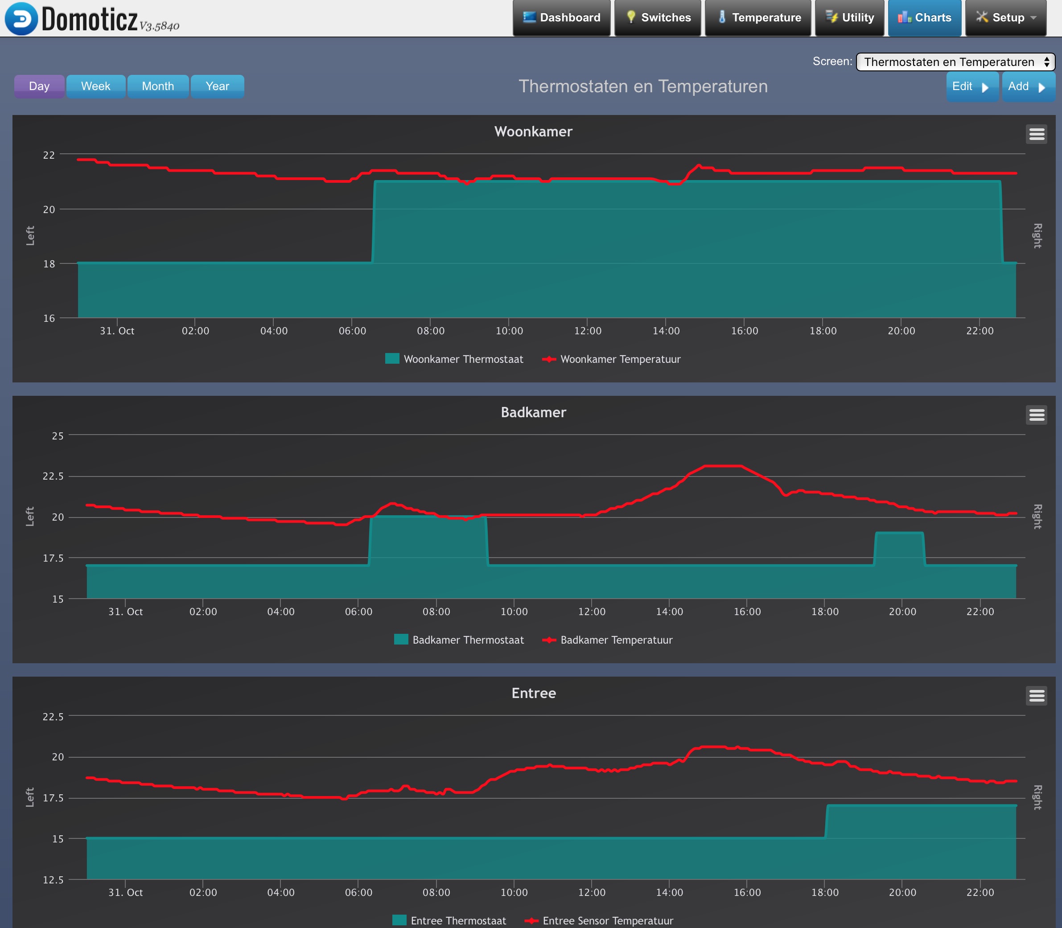Image resolution: width=1062 pixels, height=928 pixels.
Task: Click the Woonkamer chart title
Action: click(533, 131)
